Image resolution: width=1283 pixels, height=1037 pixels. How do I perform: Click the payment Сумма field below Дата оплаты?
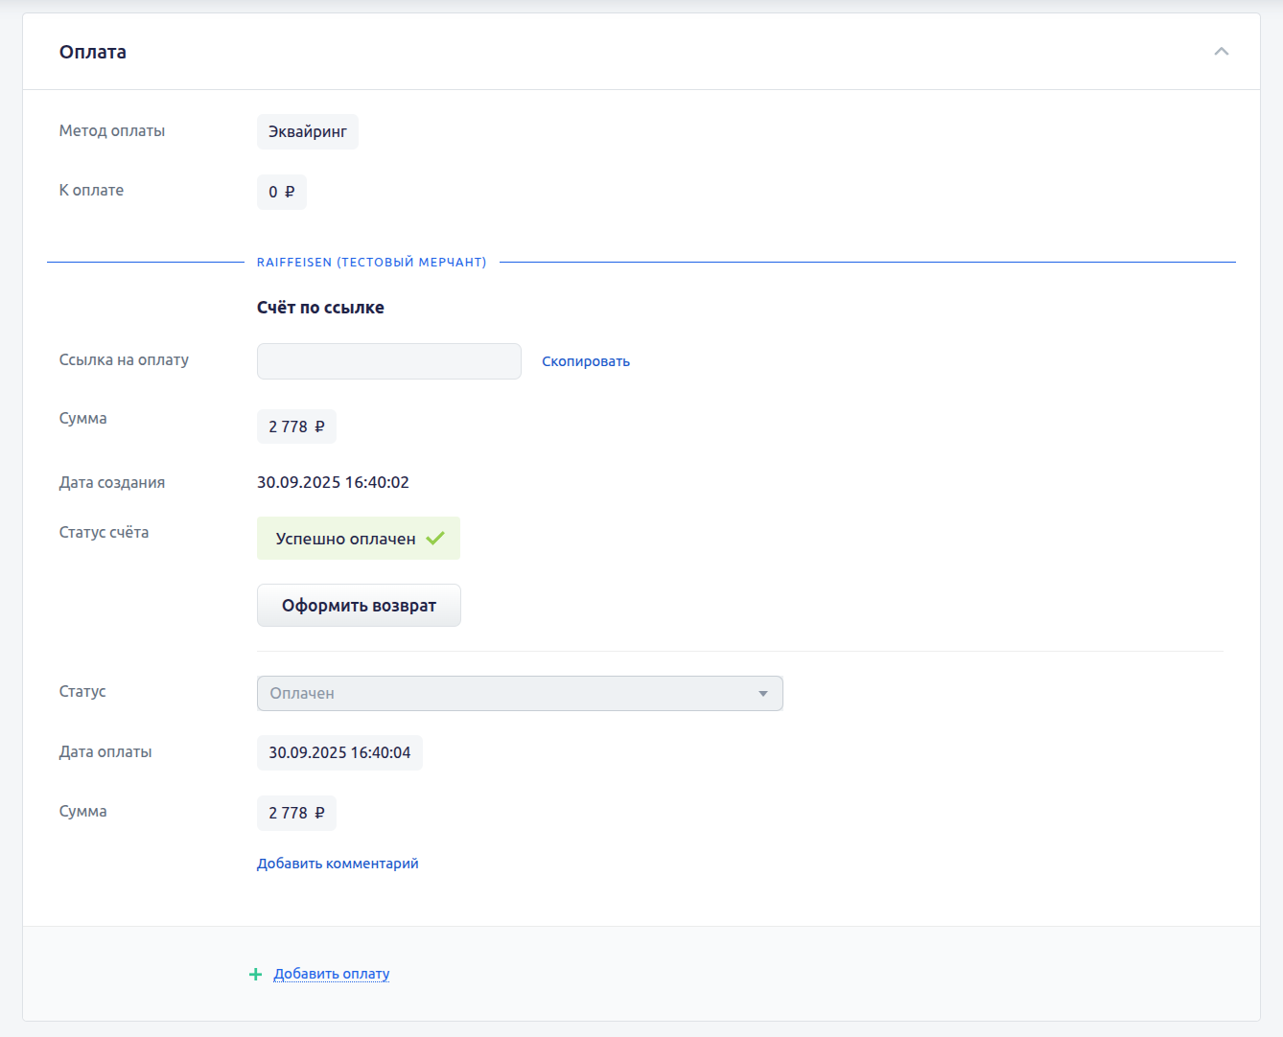[296, 813]
